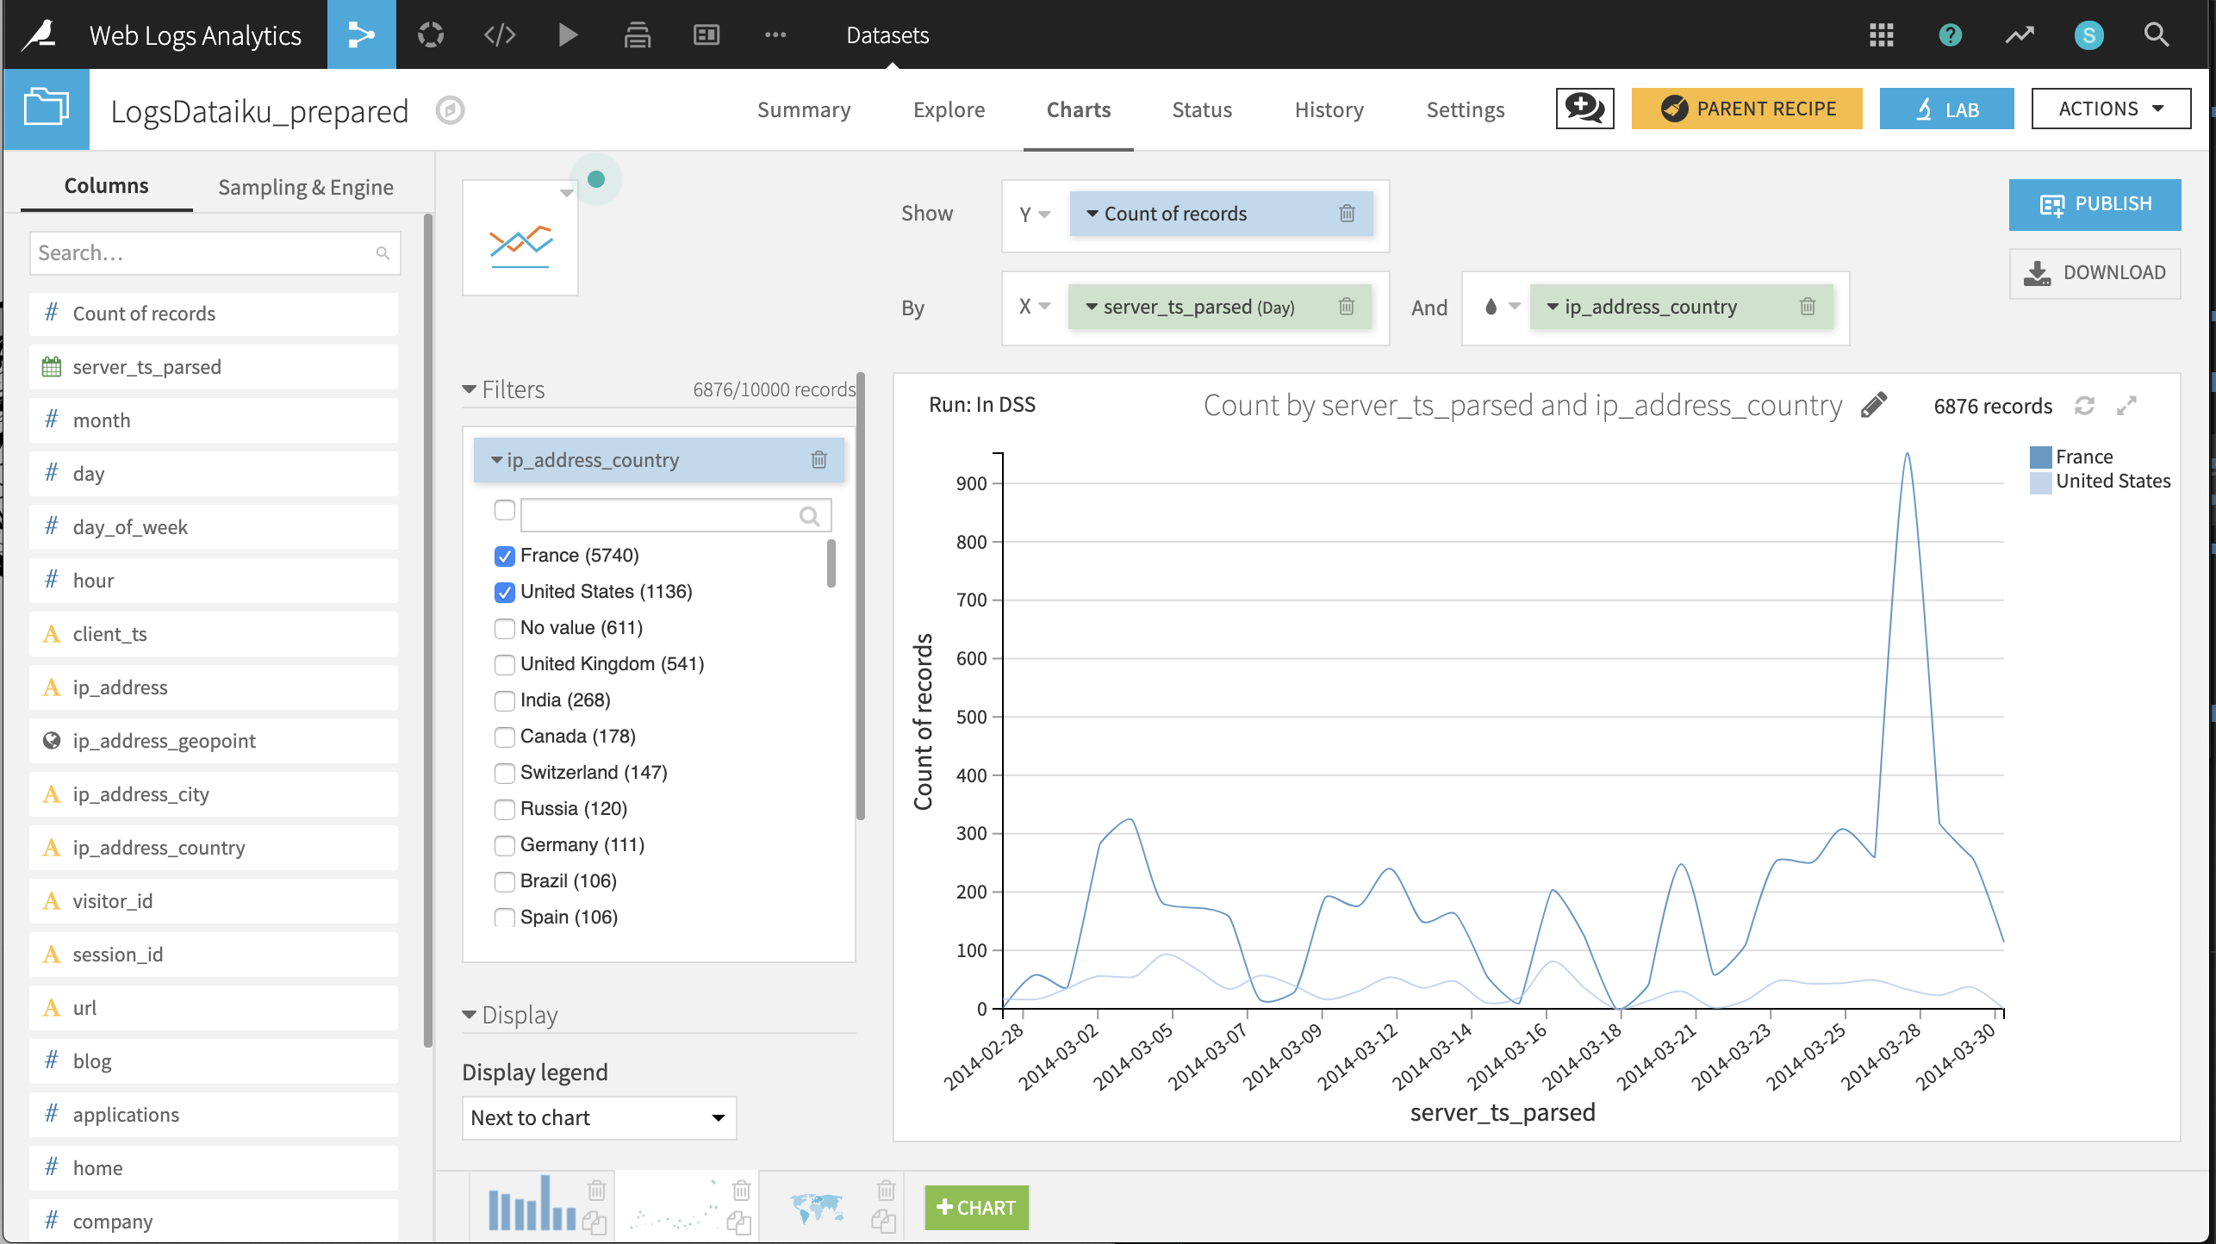Open the code notebooks icon

click(x=500, y=34)
